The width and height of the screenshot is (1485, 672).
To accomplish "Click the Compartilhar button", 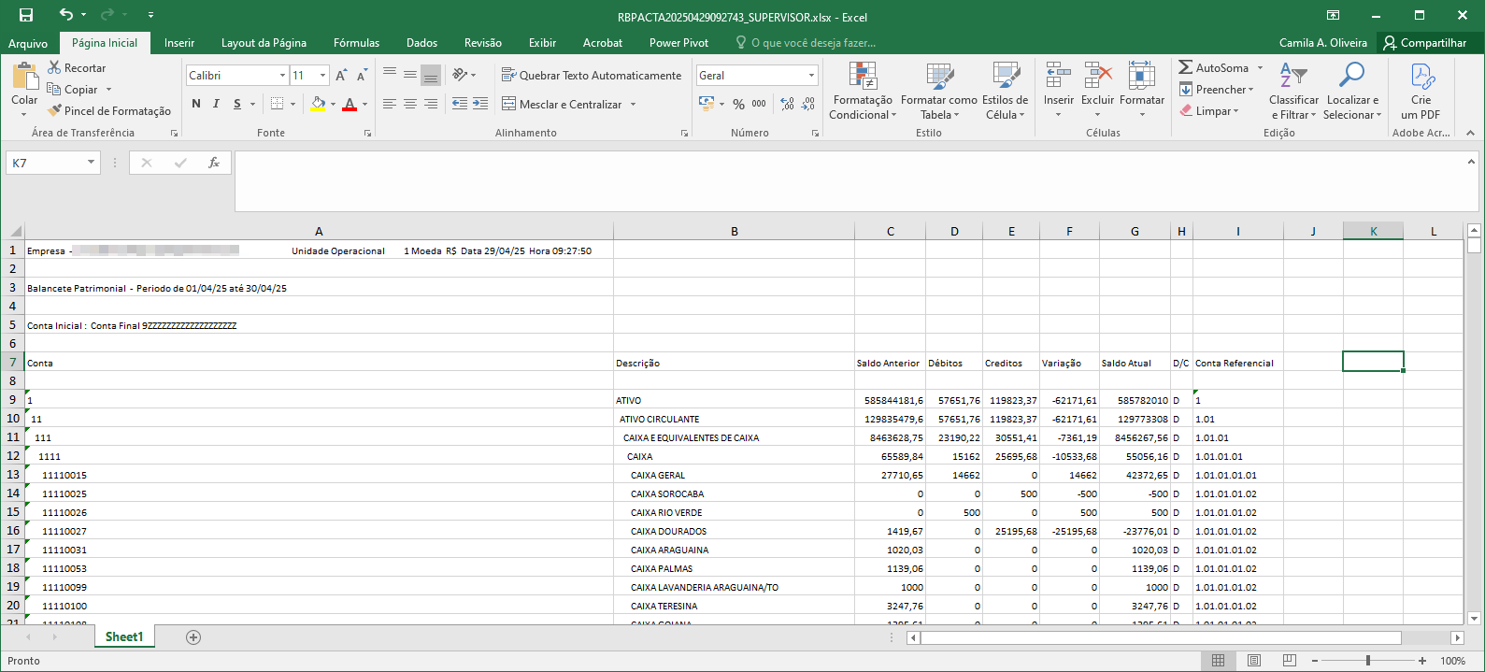I will (1425, 43).
